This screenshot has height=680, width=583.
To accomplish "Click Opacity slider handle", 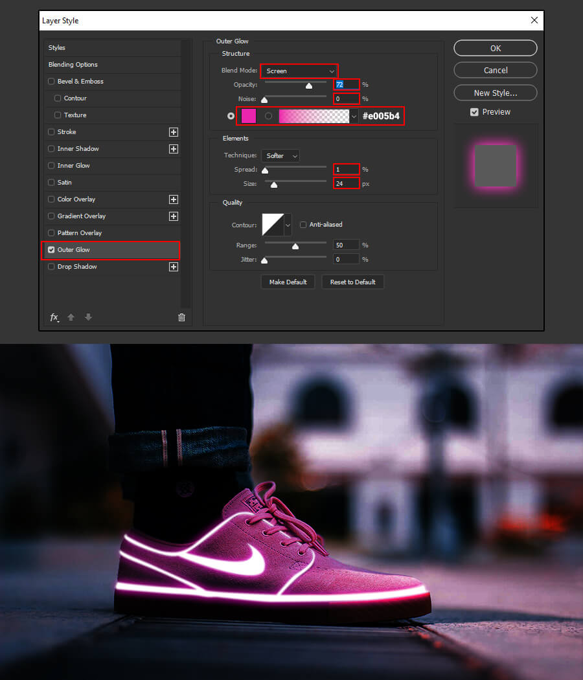I will point(309,86).
